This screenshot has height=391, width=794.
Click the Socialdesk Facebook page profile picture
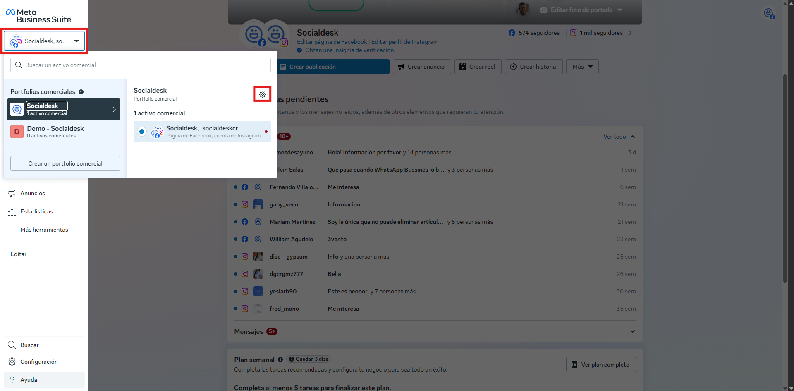tap(254, 34)
